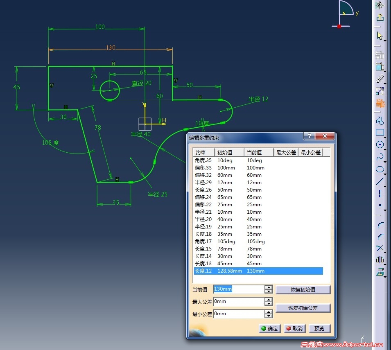Click the 最大公差 input field
The height and width of the screenshot is (350, 391).
tap(239, 302)
